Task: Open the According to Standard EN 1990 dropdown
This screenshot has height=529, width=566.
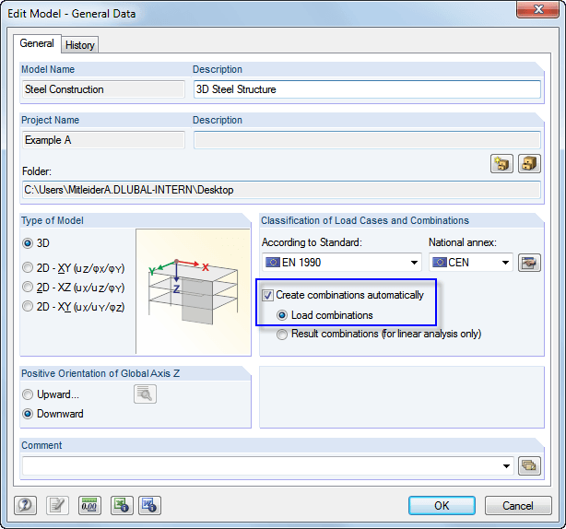Action: [342, 263]
